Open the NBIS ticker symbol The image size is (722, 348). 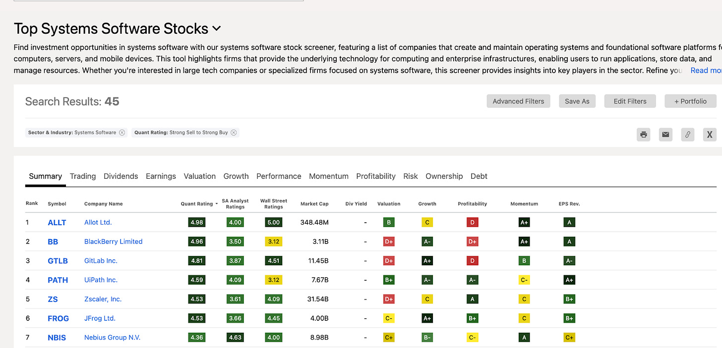[x=57, y=338]
